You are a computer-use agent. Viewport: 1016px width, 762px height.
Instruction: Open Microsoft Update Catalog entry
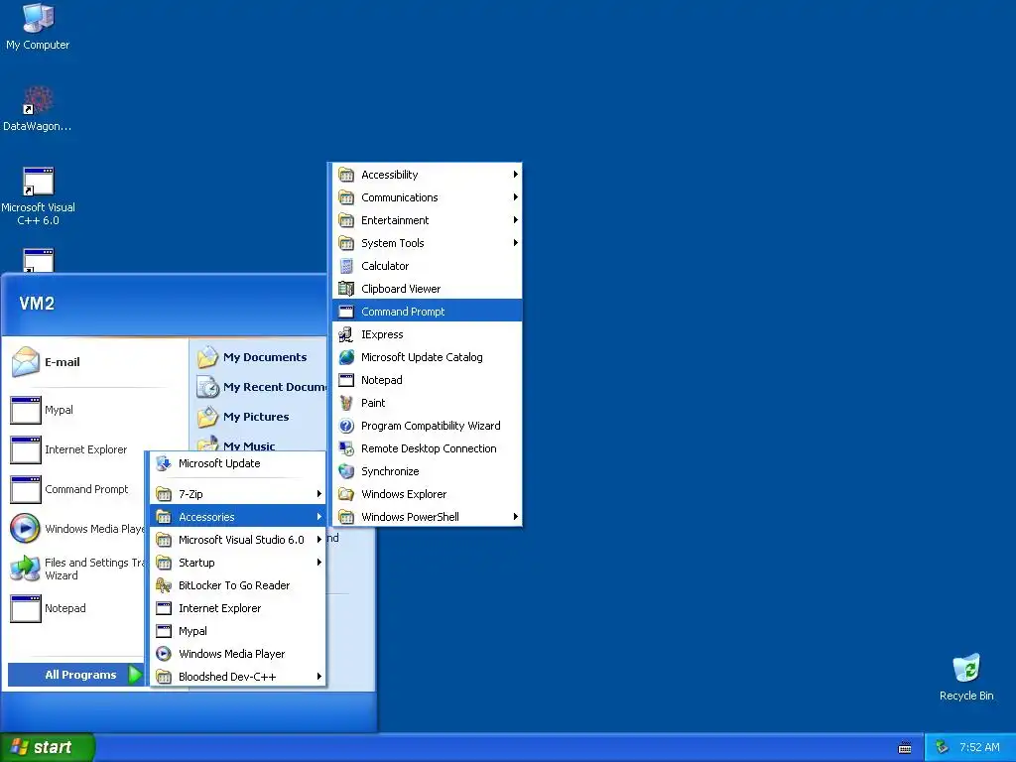pos(427,357)
